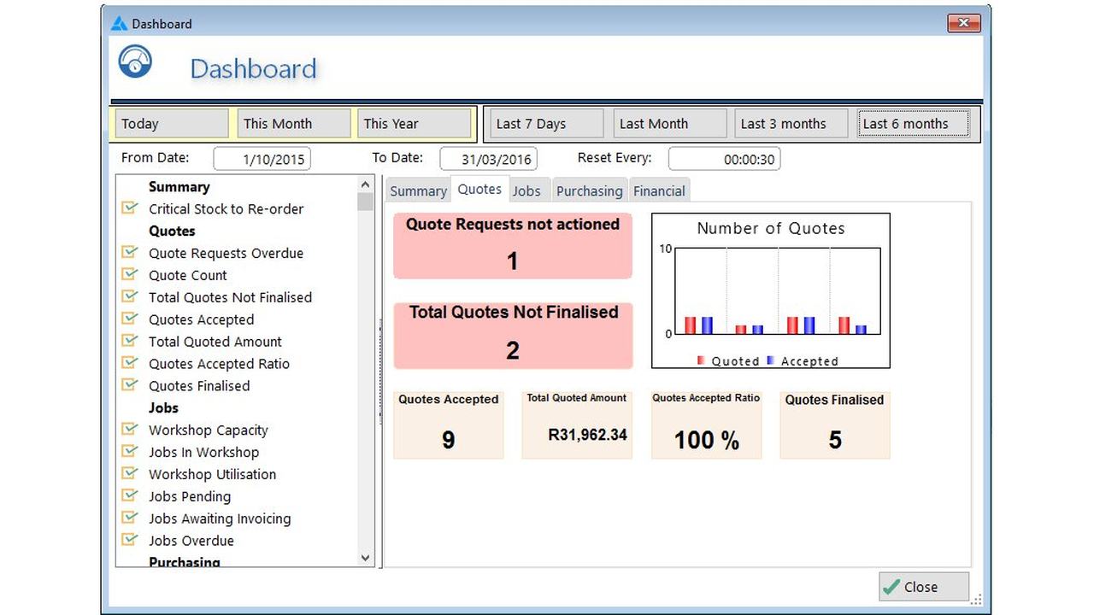The height and width of the screenshot is (615, 1094).
Task: Toggle Jobs In Workshop checkbox
Action: (130, 452)
